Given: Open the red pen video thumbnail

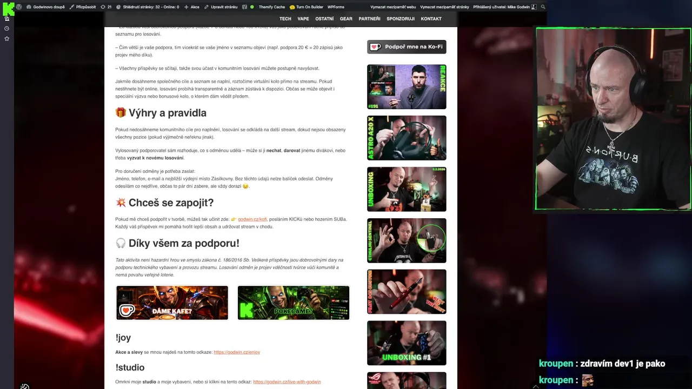Looking at the screenshot, I should click(407, 292).
